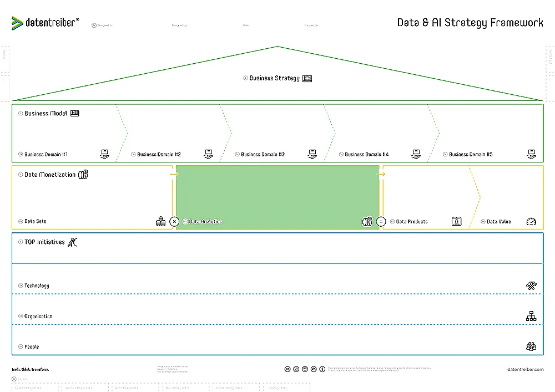Select the Business Domain #2 label

coord(159,155)
